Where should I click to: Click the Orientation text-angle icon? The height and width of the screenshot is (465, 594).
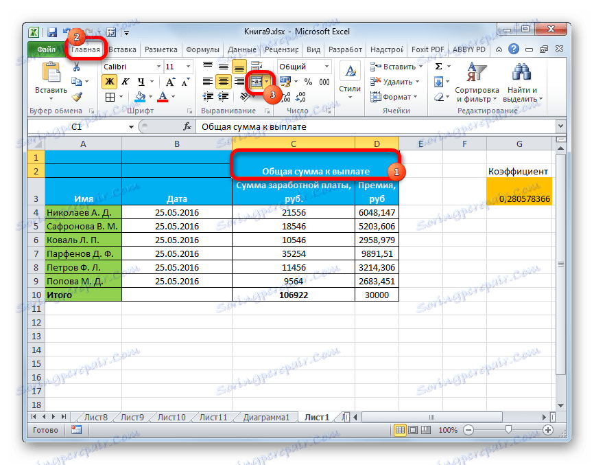click(x=245, y=97)
